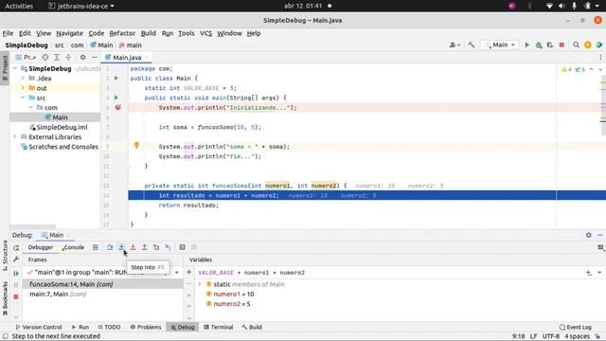
Task: Open the user account dropdown in toolbar
Action: tap(454, 45)
